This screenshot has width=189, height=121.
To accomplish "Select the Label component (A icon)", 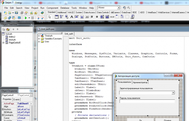I will click(x=72, y=17).
